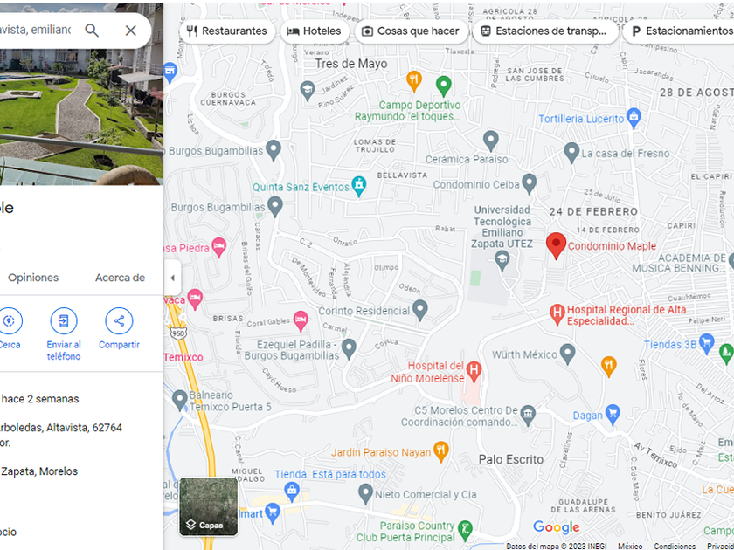Filter the map by Restaurantes

pos(227,31)
